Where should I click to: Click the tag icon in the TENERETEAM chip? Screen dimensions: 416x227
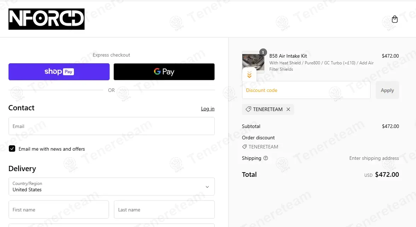[248, 109]
